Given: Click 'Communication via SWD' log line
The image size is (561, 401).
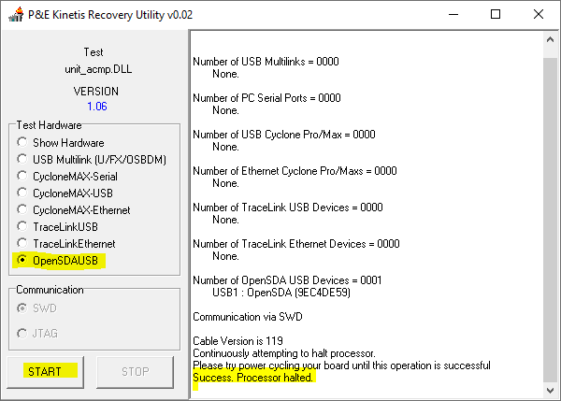Looking at the screenshot, I should [248, 317].
